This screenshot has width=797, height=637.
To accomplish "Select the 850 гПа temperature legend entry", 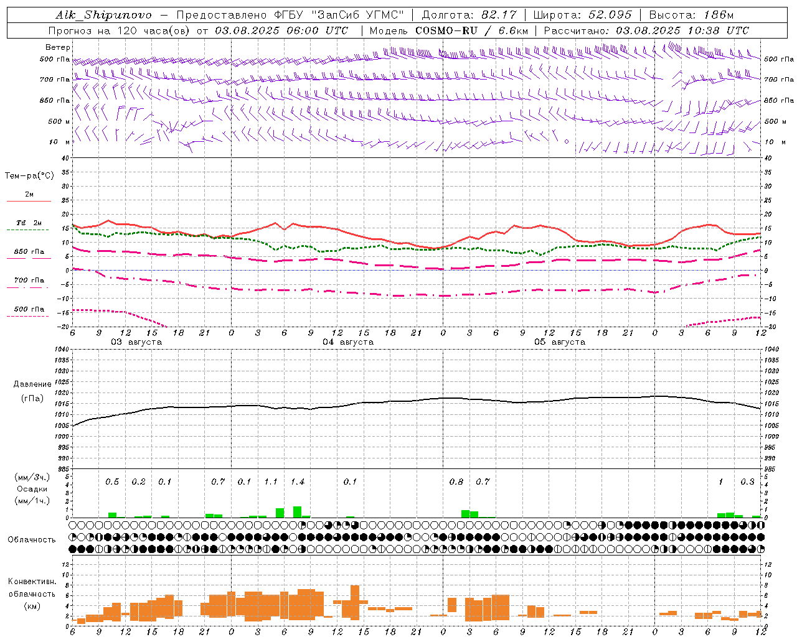I will point(29,252).
